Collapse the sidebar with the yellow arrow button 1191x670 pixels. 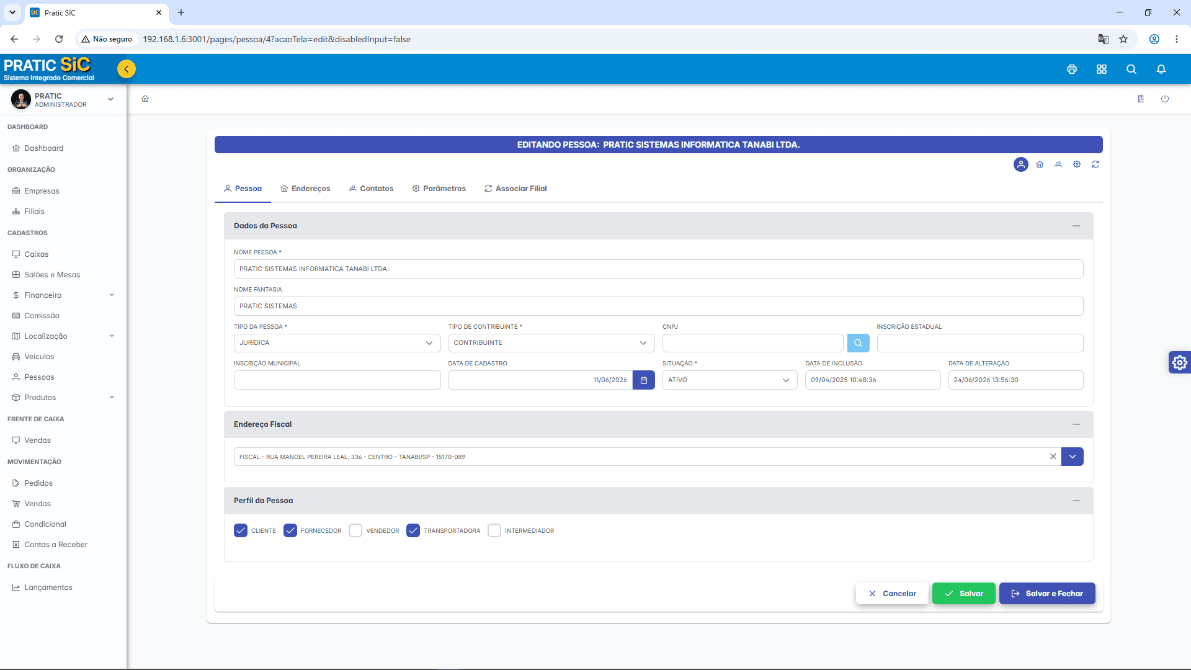click(x=126, y=69)
